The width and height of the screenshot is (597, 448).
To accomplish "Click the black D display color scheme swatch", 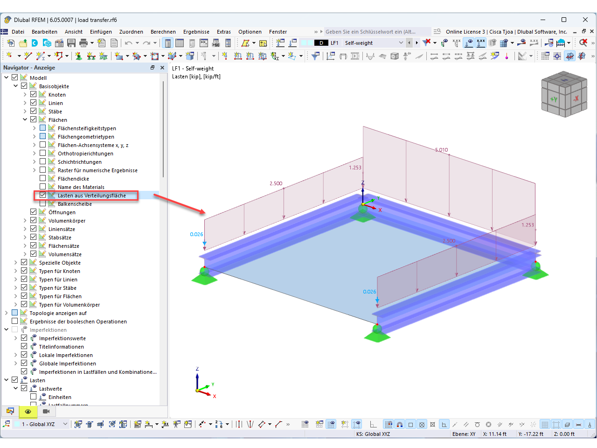I will click(x=321, y=42).
